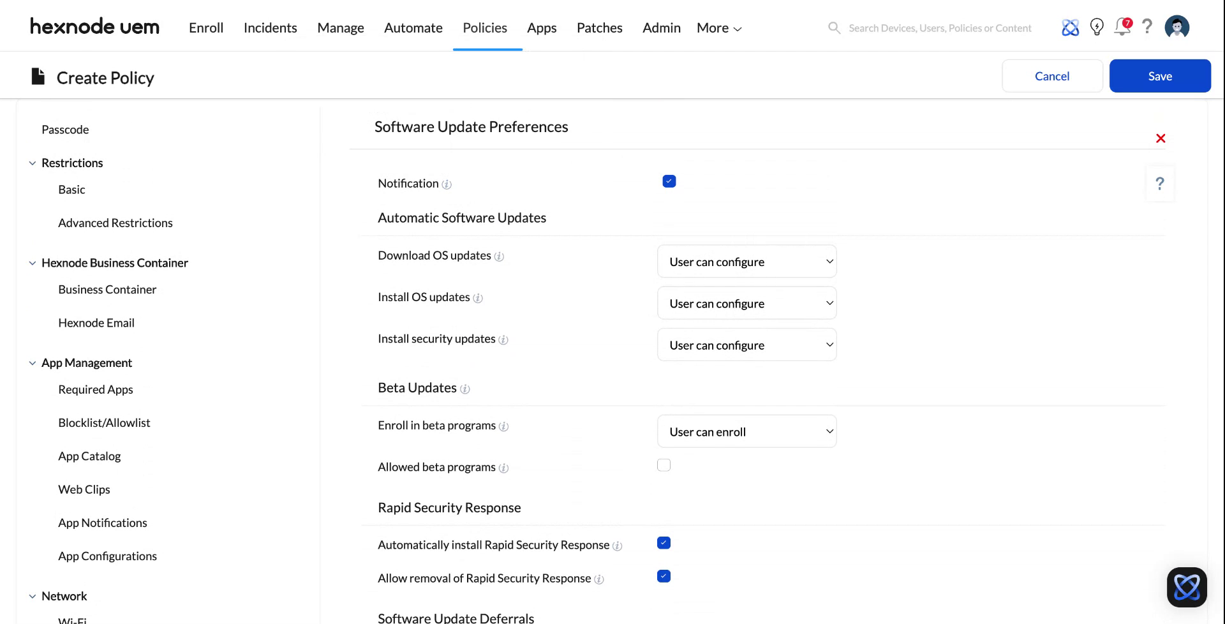The height and width of the screenshot is (624, 1225).
Task: Uncheck Automatically install Rapid Security Response
Action: (664, 543)
